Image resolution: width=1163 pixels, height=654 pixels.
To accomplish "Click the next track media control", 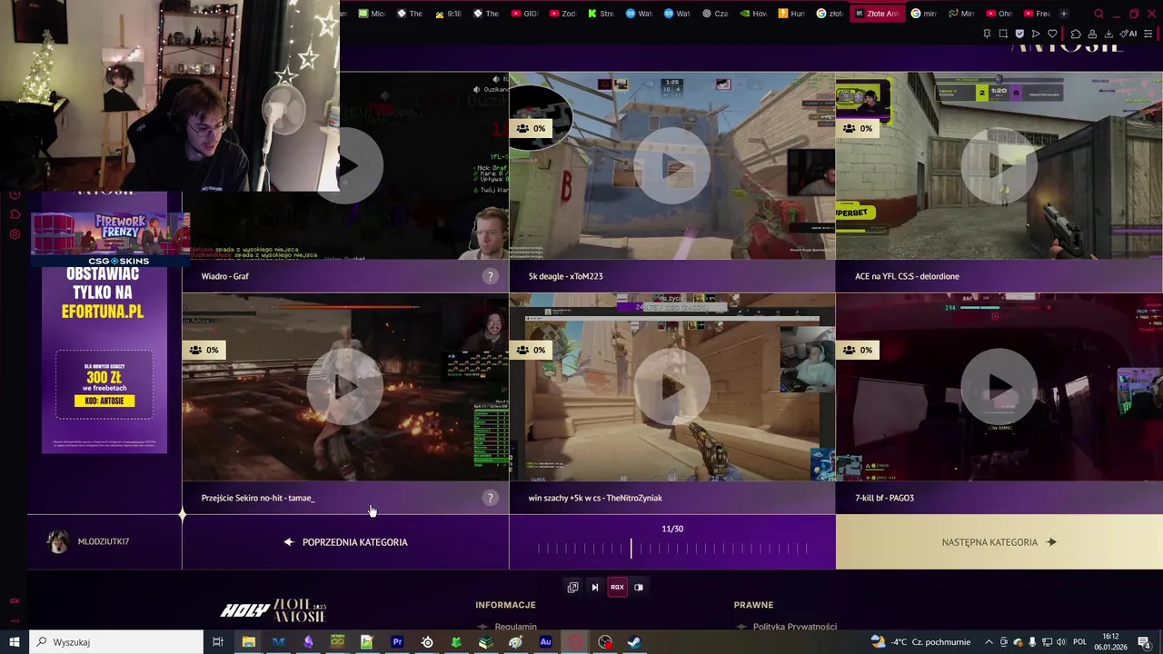I will coord(595,587).
